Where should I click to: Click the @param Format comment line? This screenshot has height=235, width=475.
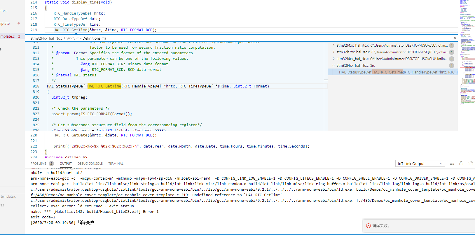point(123,53)
